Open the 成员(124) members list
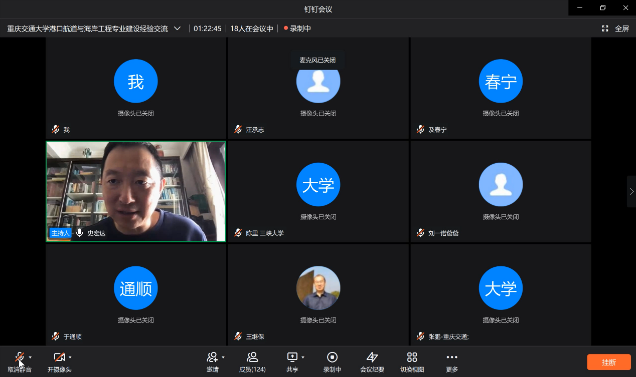Image resolution: width=636 pixels, height=377 pixels. point(252,357)
